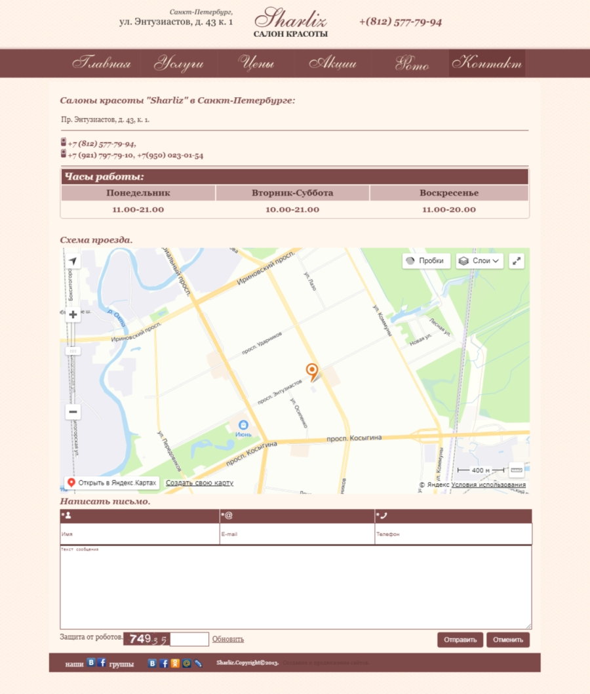
Task: Select the map ruler measurement tool
Action: click(x=517, y=470)
